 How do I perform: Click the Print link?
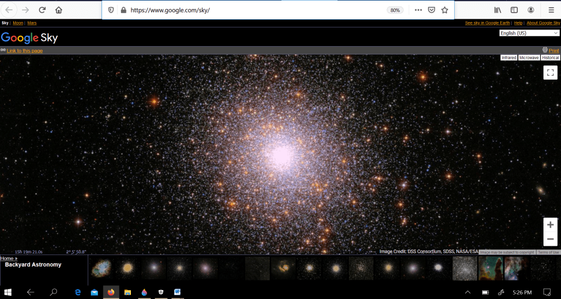point(553,50)
